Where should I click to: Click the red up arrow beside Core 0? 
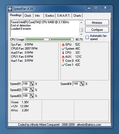point(63,61)
